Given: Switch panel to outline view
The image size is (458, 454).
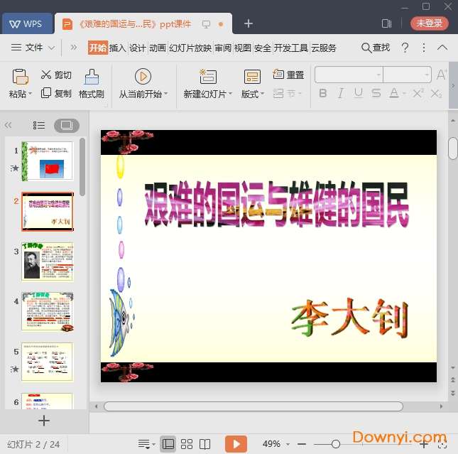Looking at the screenshot, I should [x=38, y=126].
